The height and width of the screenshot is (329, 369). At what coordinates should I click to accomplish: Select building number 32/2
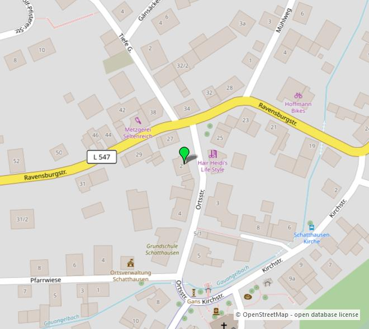pyautogui.click(x=183, y=65)
